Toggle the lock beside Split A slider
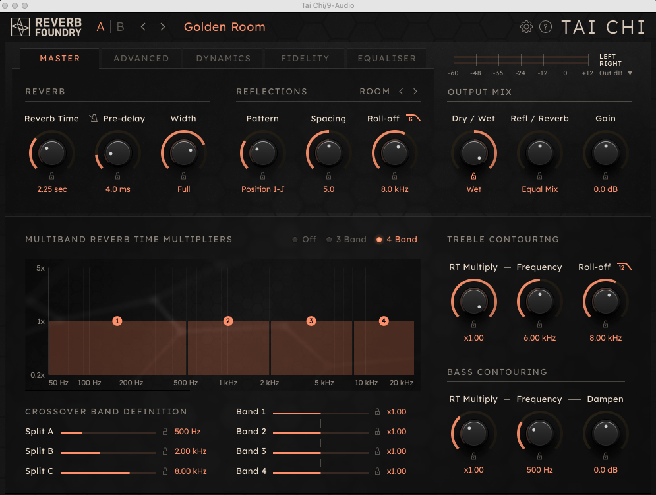656x495 pixels. 165,432
